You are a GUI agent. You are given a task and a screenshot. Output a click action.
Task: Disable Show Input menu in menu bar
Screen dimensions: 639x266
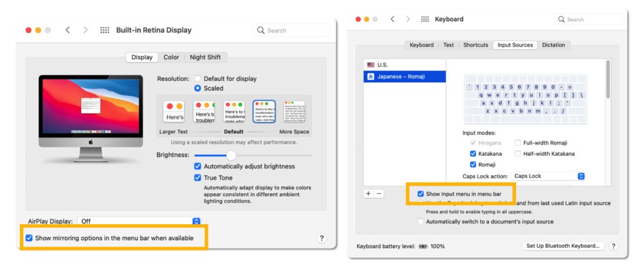coord(421,194)
